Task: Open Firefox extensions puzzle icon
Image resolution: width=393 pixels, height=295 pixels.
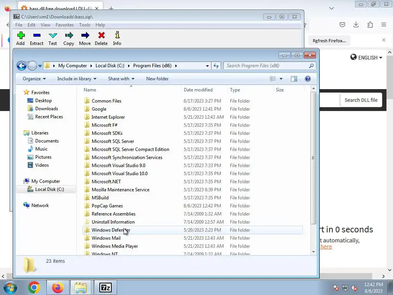Action: point(370,25)
